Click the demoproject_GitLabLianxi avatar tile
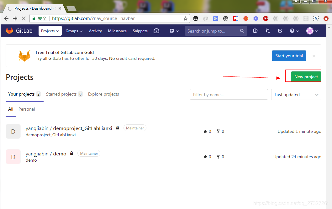This screenshot has height=209, width=332. tap(13, 131)
